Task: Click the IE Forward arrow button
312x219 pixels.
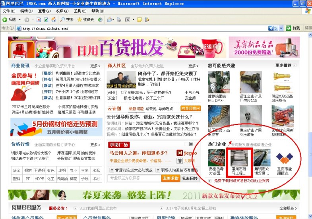Action: (x=27, y=20)
